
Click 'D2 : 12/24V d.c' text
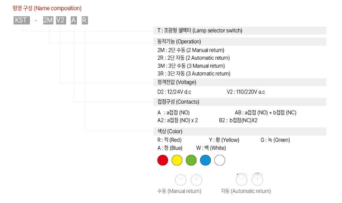point(174,92)
